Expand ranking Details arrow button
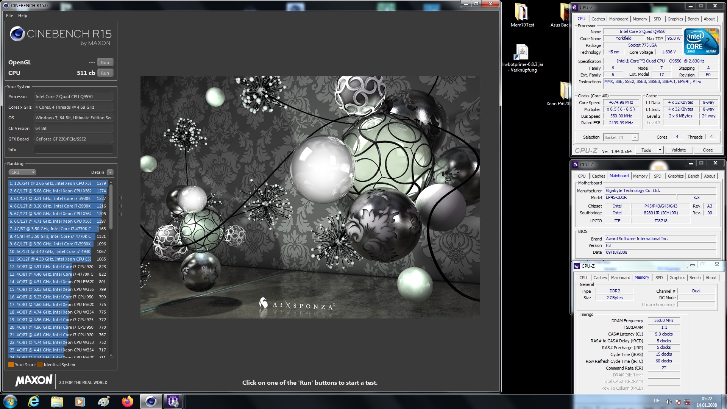The image size is (727, 409). [x=110, y=172]
